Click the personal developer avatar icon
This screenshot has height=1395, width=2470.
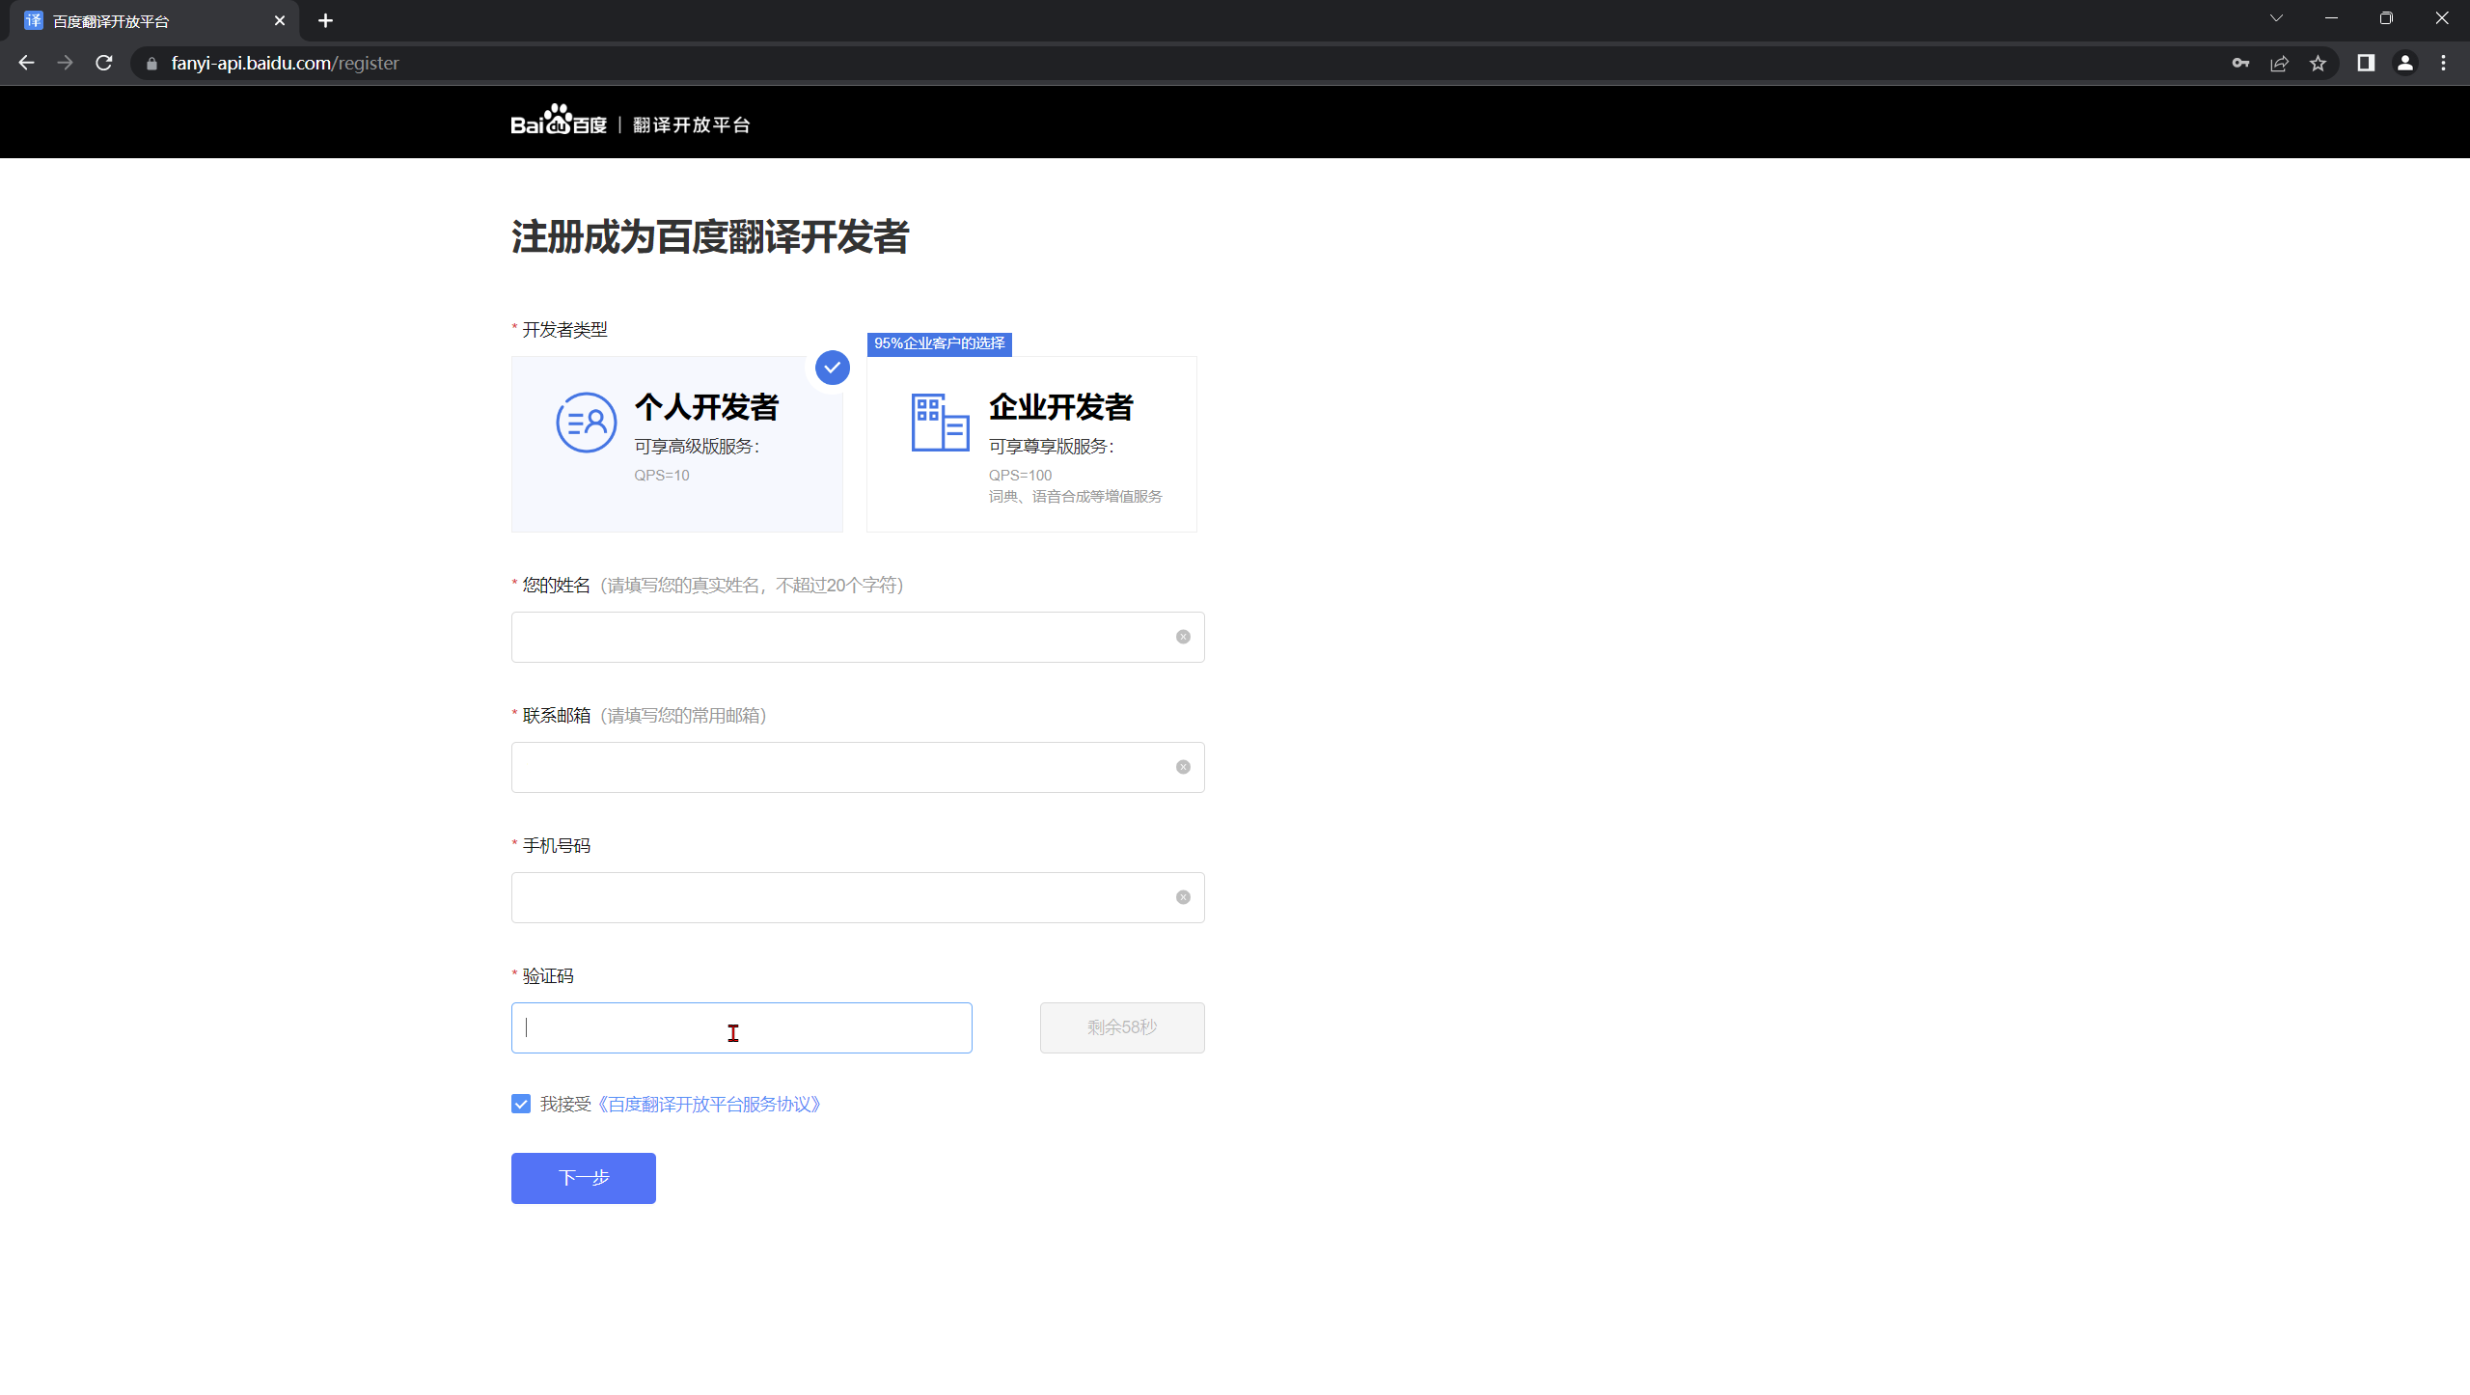click(x=587, y=423)
